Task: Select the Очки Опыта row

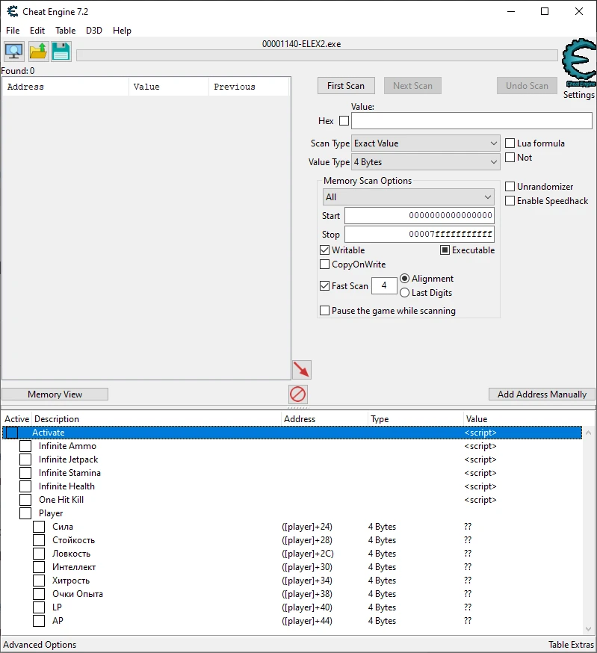Action: tap(292, 594)
